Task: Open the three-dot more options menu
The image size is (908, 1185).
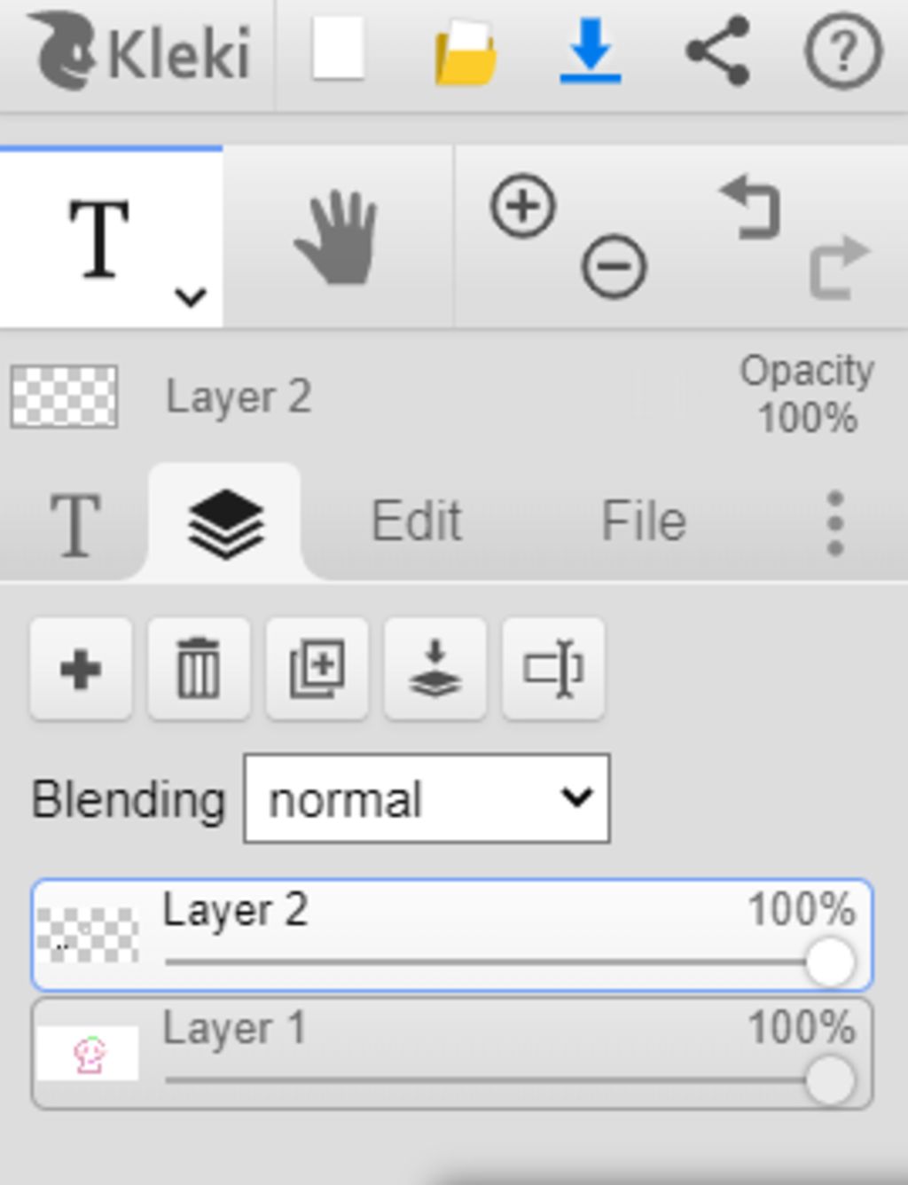Action: (834, 523)
